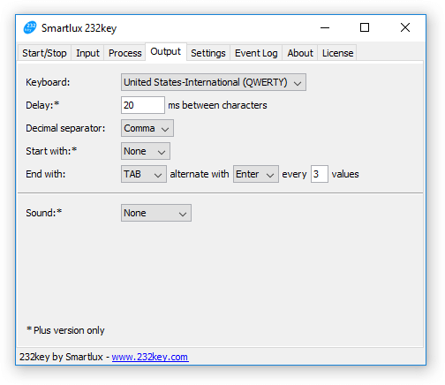Select the Output tab
Screen dimensions: 445x385
[166, 52]
